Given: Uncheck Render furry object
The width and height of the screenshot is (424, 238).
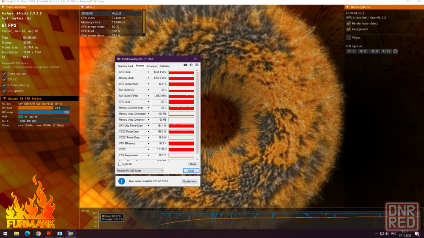Looking at the screenshot, I should click(349, 23).
